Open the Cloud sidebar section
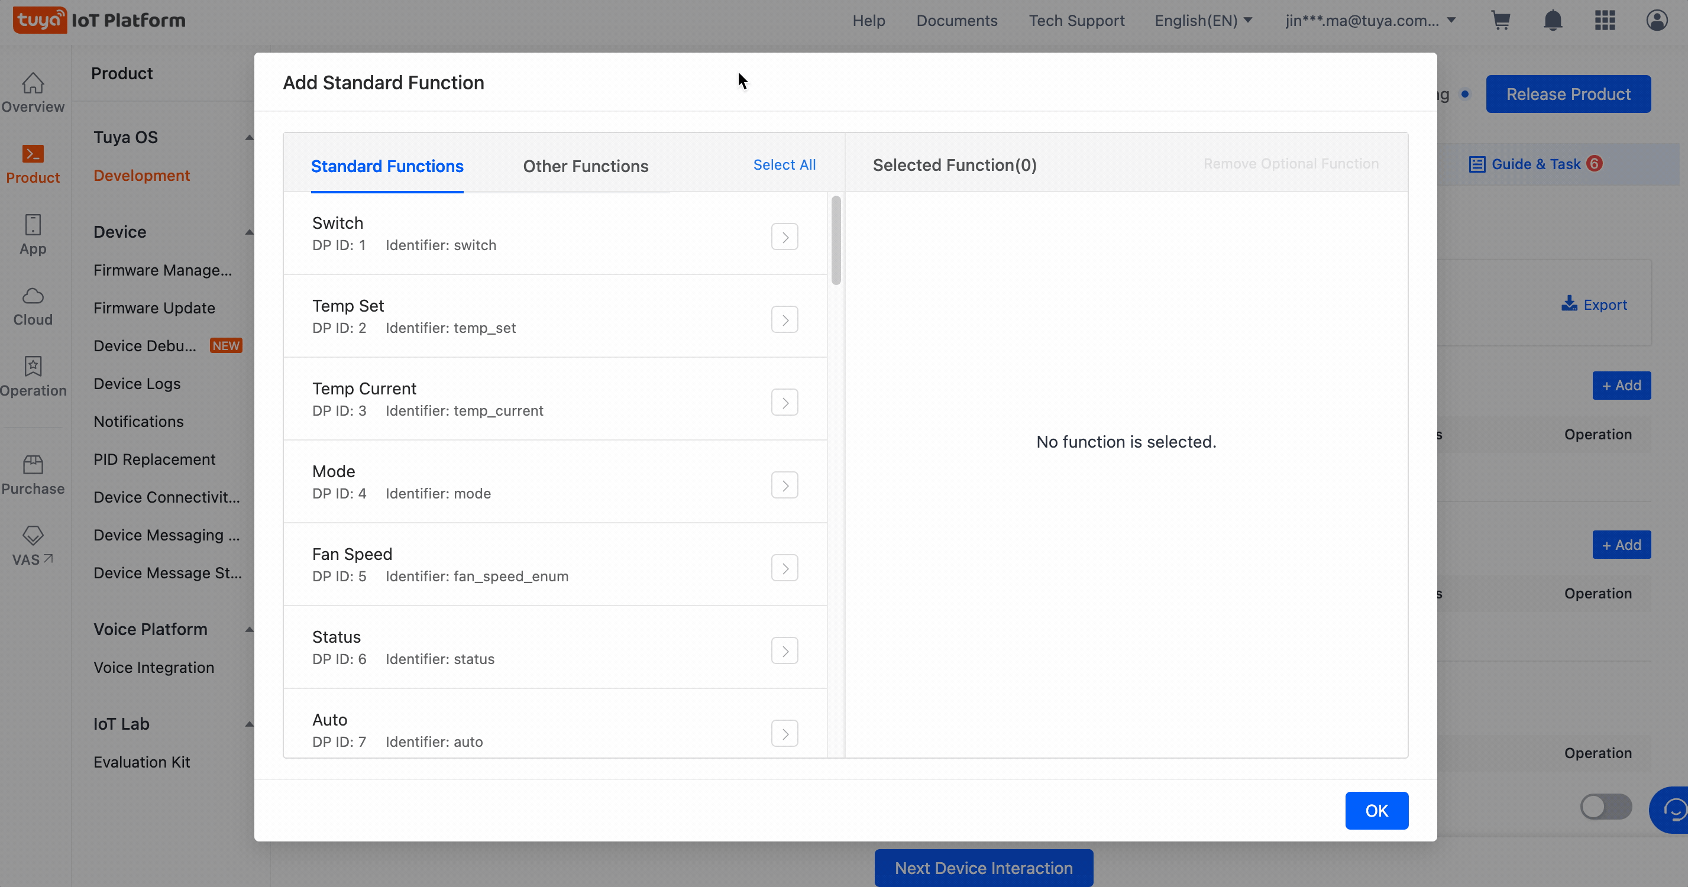1688x887 pixels. pos(33,306)
